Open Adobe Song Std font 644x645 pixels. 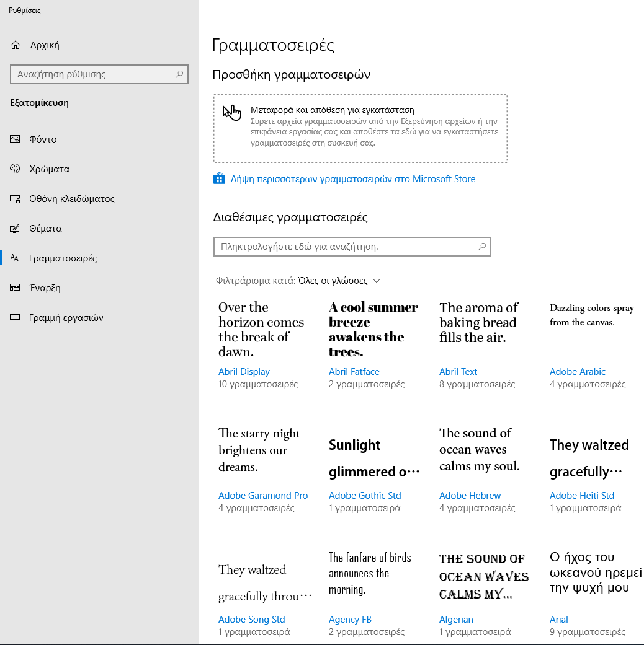tap(251, 619)
